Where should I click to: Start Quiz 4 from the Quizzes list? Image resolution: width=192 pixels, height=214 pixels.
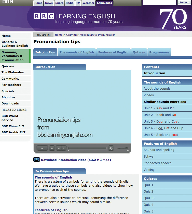[167, 205]
